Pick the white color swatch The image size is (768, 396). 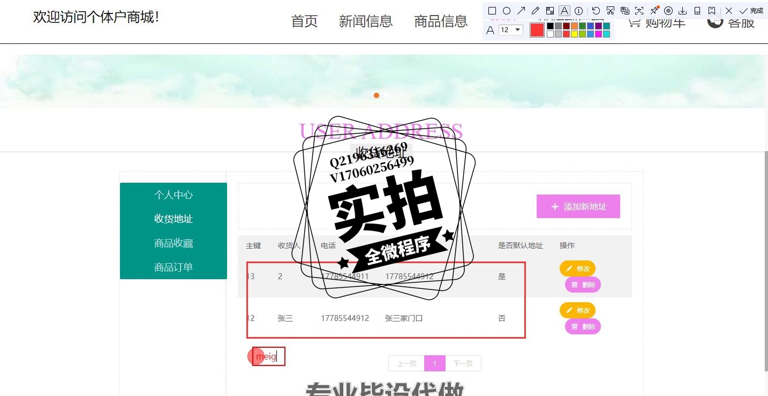pyautogui.click(x=550, y=34)
